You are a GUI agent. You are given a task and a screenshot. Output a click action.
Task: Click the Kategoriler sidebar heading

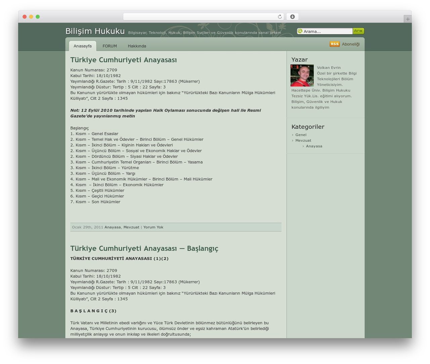(x=308, y=127)
